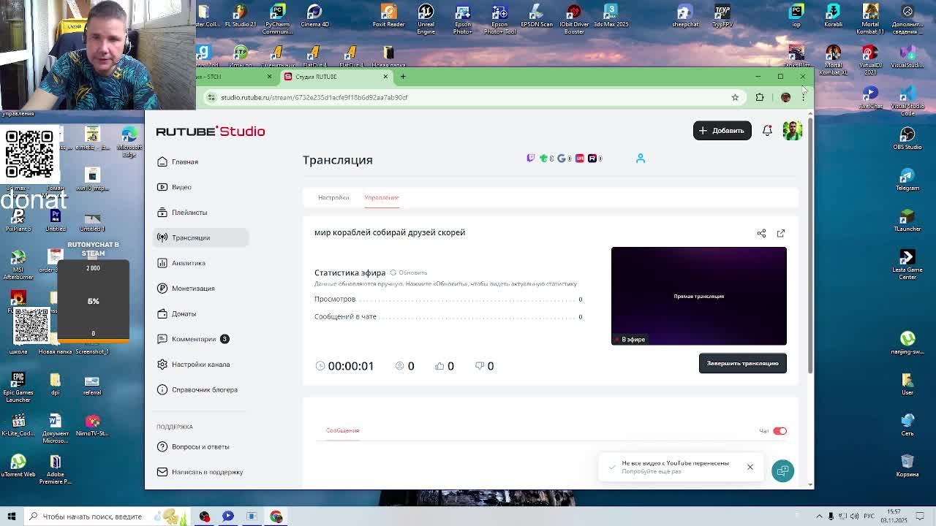Image resolution: width=936 pixels, height=526 pixels.
Task: Select the Корзина recycle bin icon
Action: click(x=907, y=465)
